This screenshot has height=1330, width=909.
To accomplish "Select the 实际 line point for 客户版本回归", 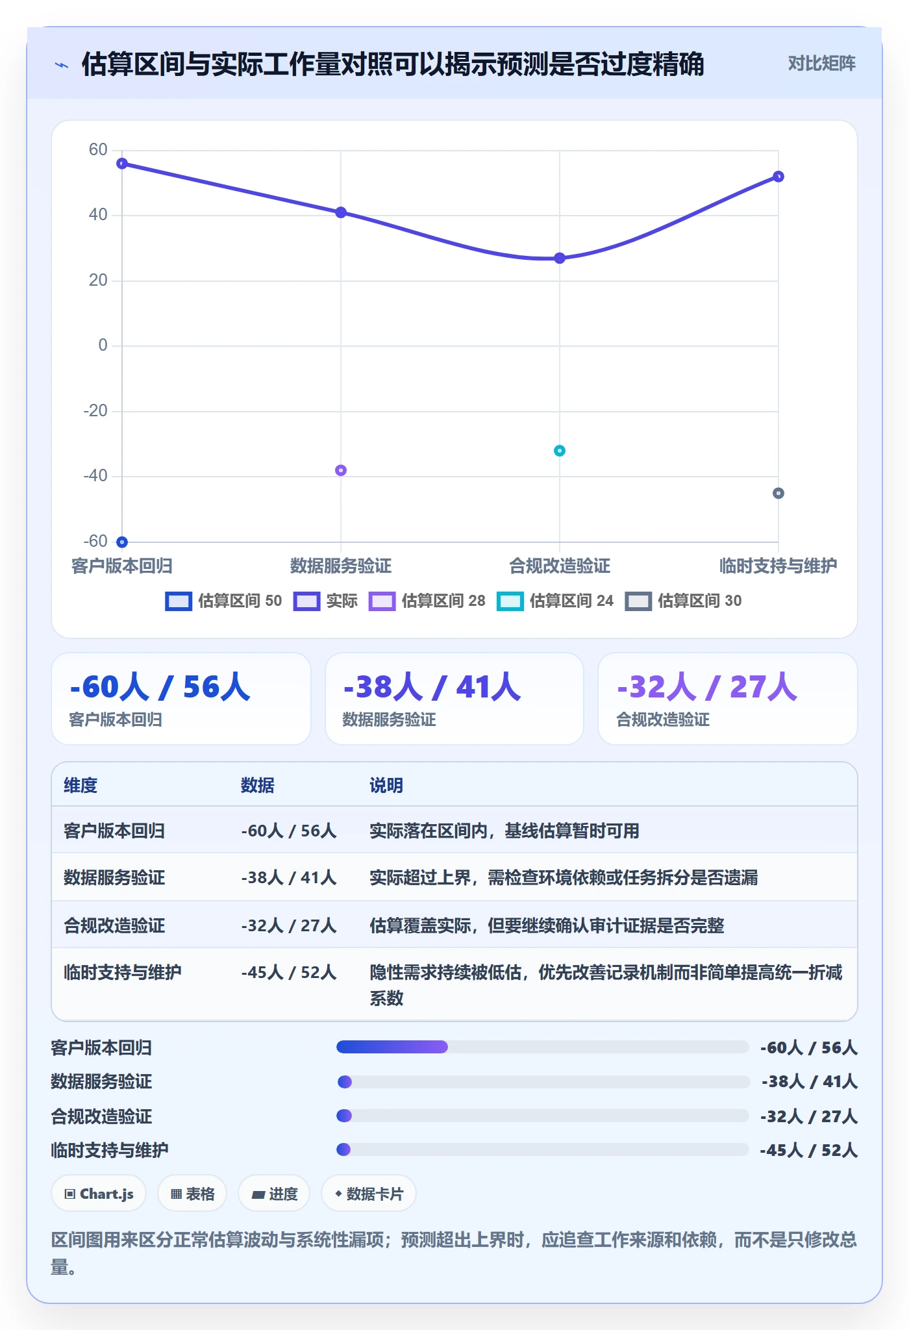I will point(122,164).
